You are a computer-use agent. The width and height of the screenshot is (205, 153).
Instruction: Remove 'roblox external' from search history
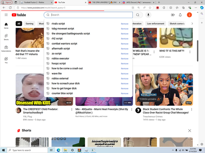[125, 78]
